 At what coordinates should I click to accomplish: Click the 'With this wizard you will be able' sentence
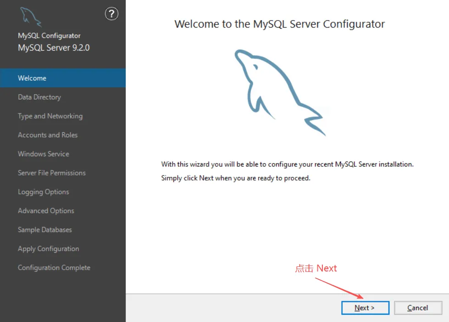coord(287,164)
